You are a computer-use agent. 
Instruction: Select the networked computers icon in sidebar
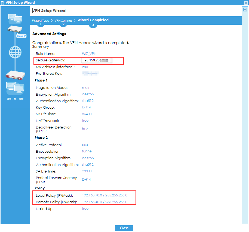tap(15, 18)
